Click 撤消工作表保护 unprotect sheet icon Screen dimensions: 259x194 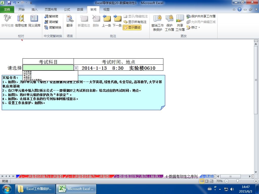point(157,23)
